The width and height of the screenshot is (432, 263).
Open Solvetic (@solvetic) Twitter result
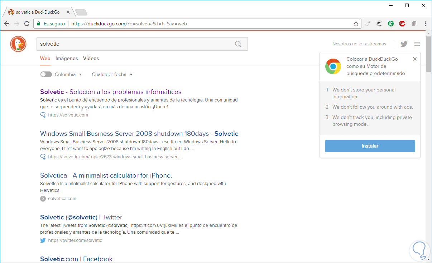(81, 217)
